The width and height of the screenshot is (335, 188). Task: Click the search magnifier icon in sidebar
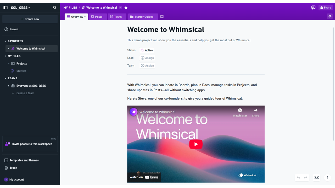[55, 8]
